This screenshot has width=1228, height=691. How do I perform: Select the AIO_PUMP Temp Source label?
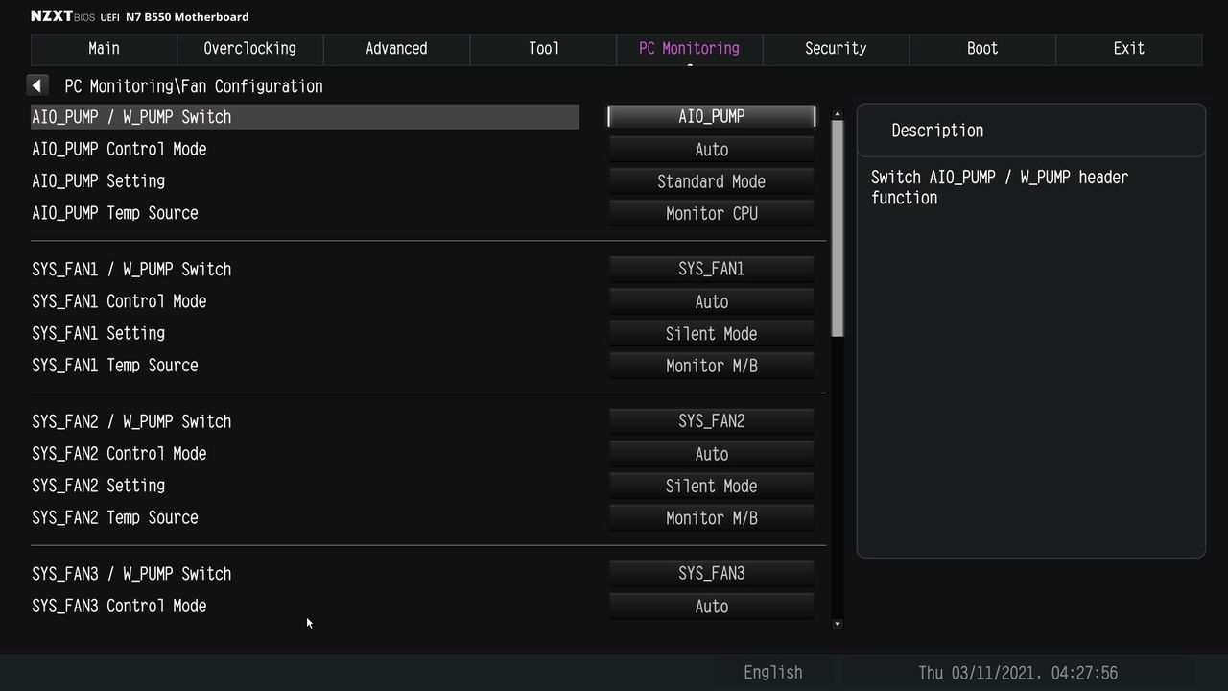[x=115, y=213]
